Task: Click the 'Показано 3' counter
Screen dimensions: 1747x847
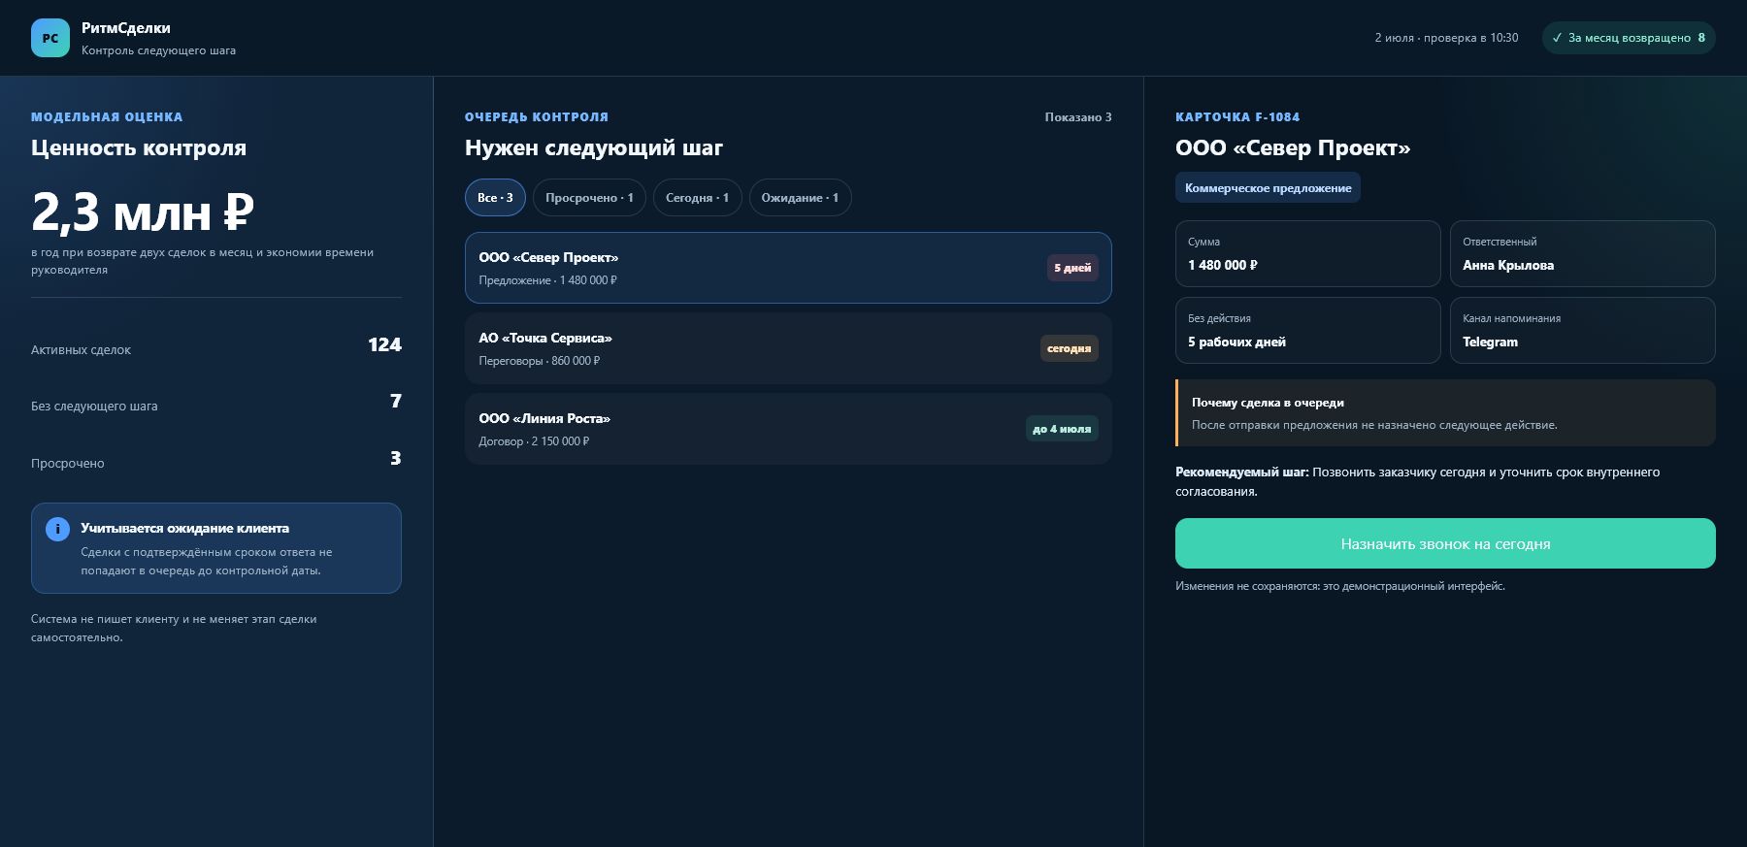Action: point(1078,117)
